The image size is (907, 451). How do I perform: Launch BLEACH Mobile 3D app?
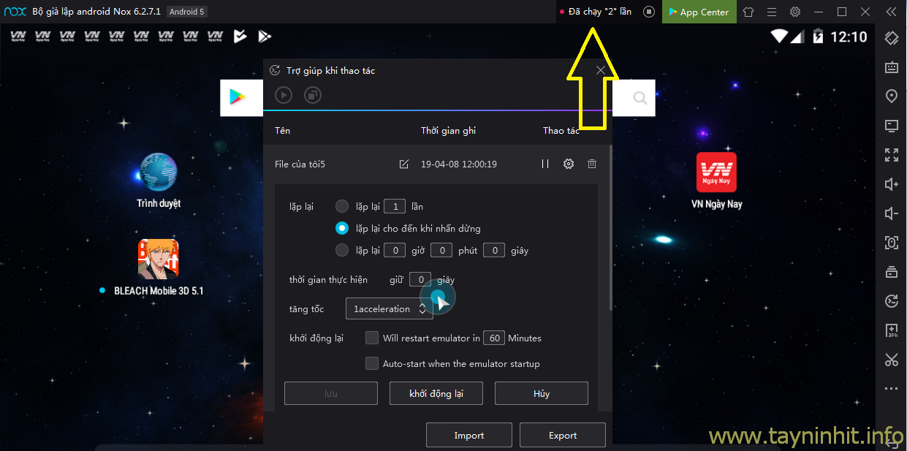click(x=159, y=259)
